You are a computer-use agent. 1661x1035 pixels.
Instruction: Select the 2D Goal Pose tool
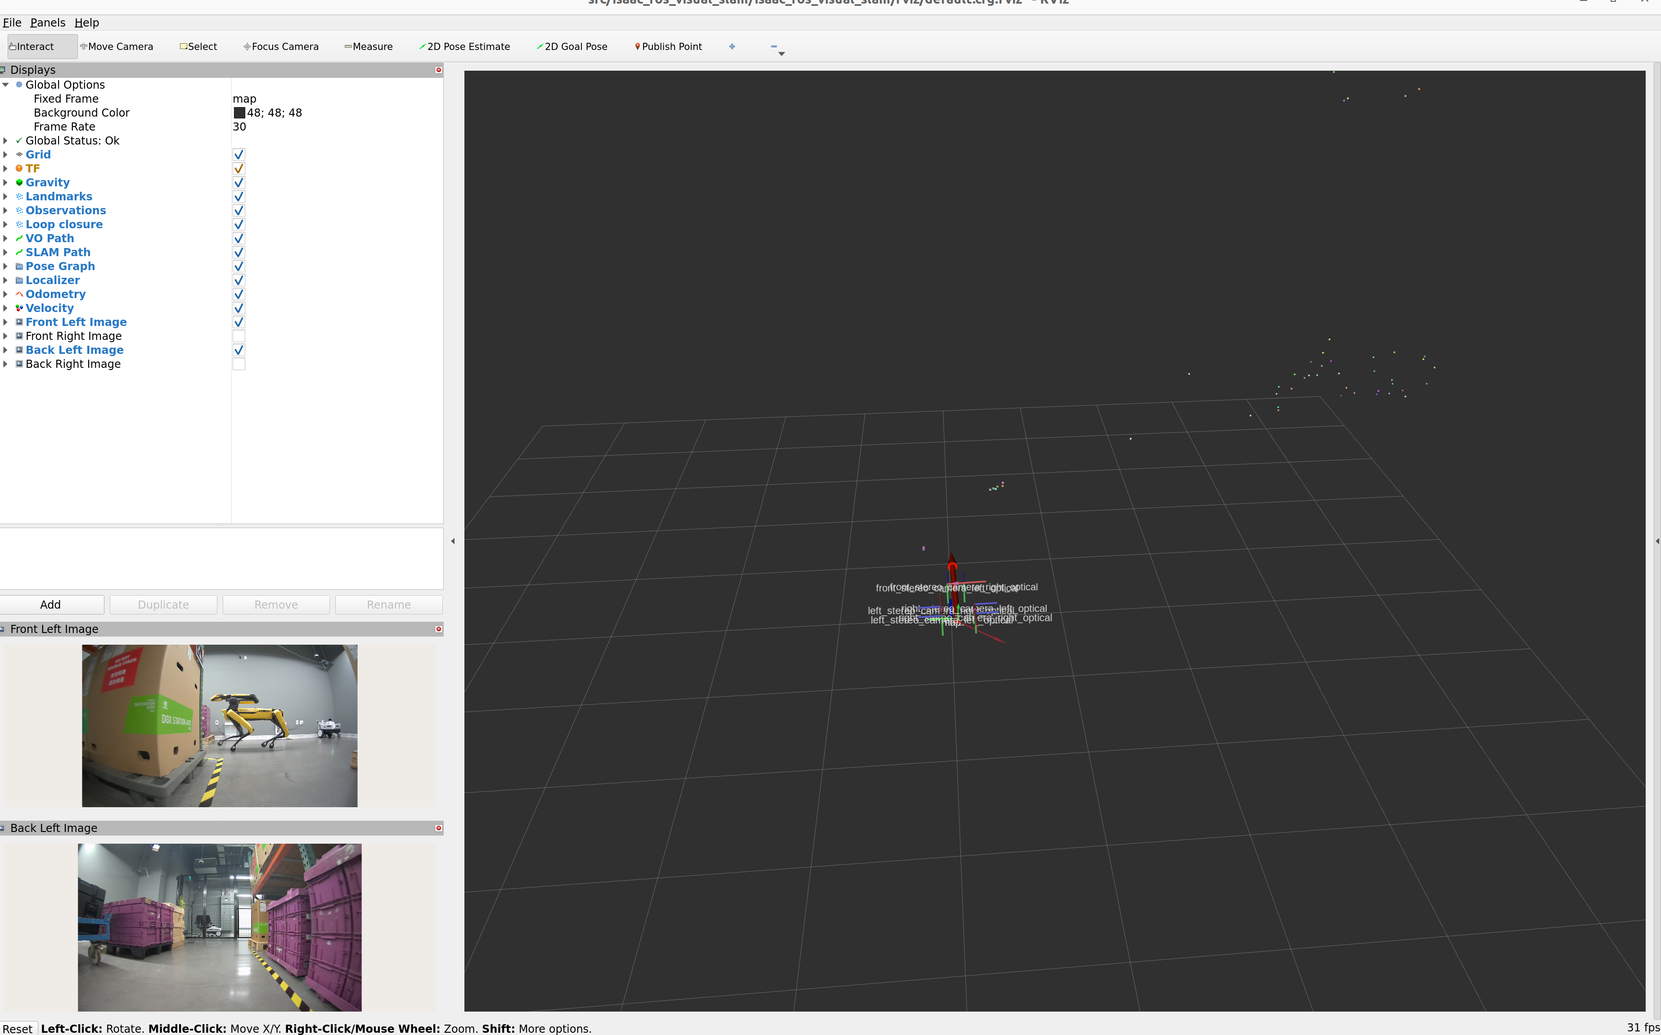point(572,46)
